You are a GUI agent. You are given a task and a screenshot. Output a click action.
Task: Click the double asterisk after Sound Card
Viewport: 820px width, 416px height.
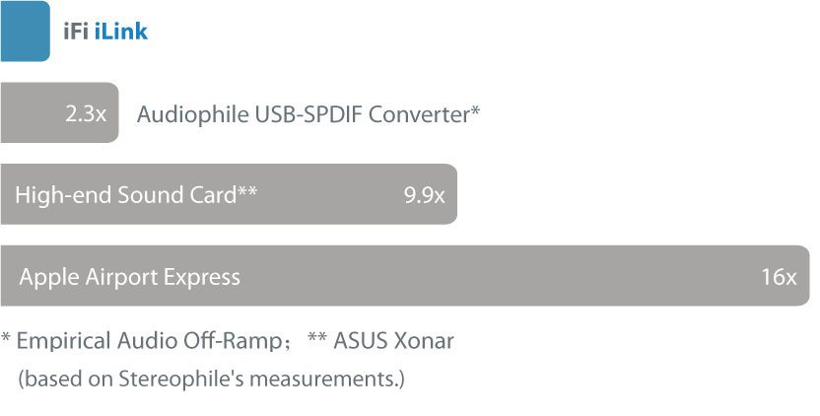click(247, 191)
